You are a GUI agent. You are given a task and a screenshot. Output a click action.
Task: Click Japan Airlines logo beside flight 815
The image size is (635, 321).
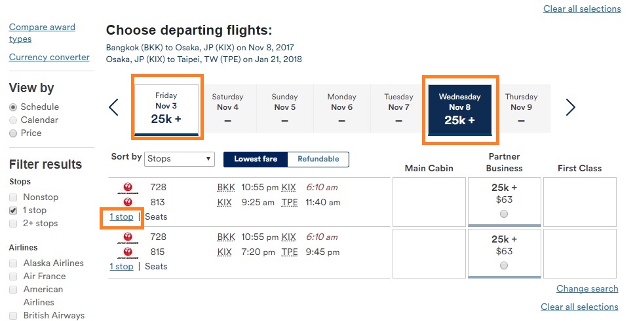tap(128, 252)
